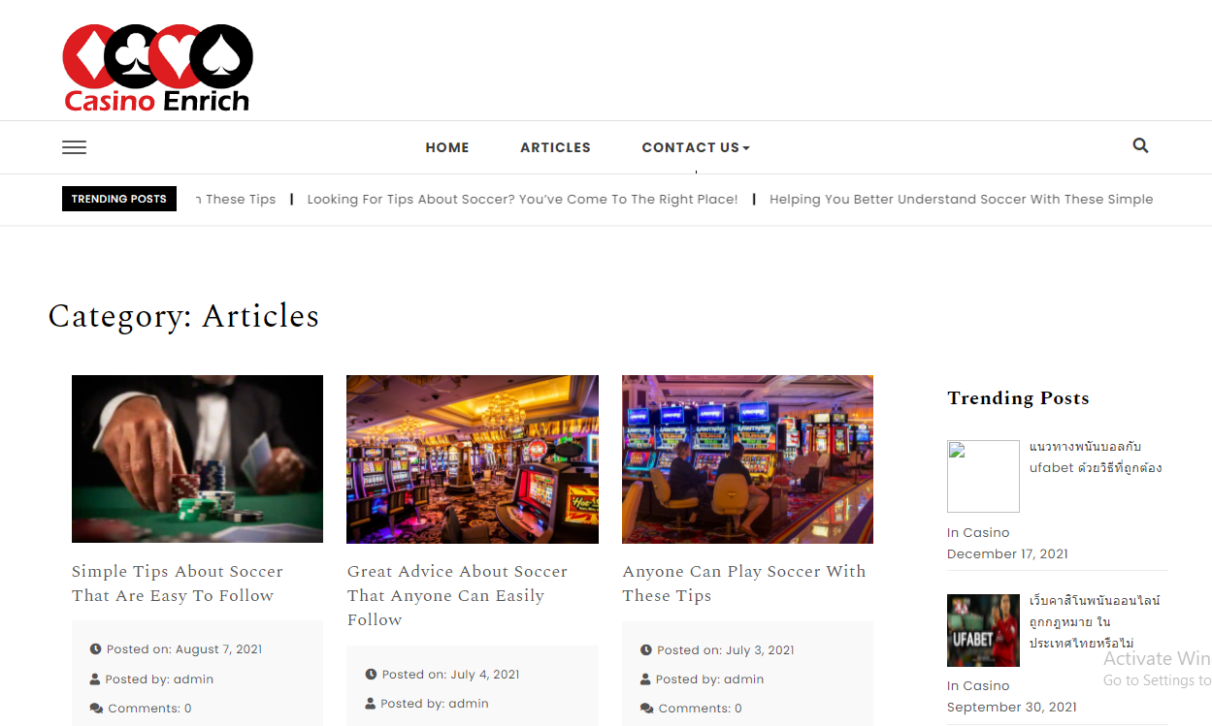Open the hamburger sidebar menu icon
Viewport: 1212px width, 726px height.
pos(74,147)
